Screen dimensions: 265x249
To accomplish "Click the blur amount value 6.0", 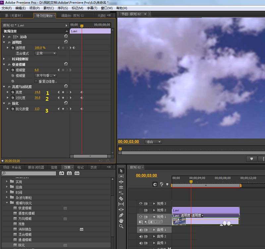I will [x=37, y=70].
